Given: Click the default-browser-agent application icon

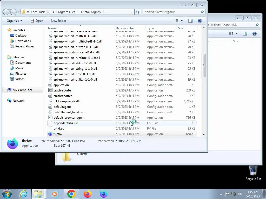Looking at the screenshot, I should 50,117.
